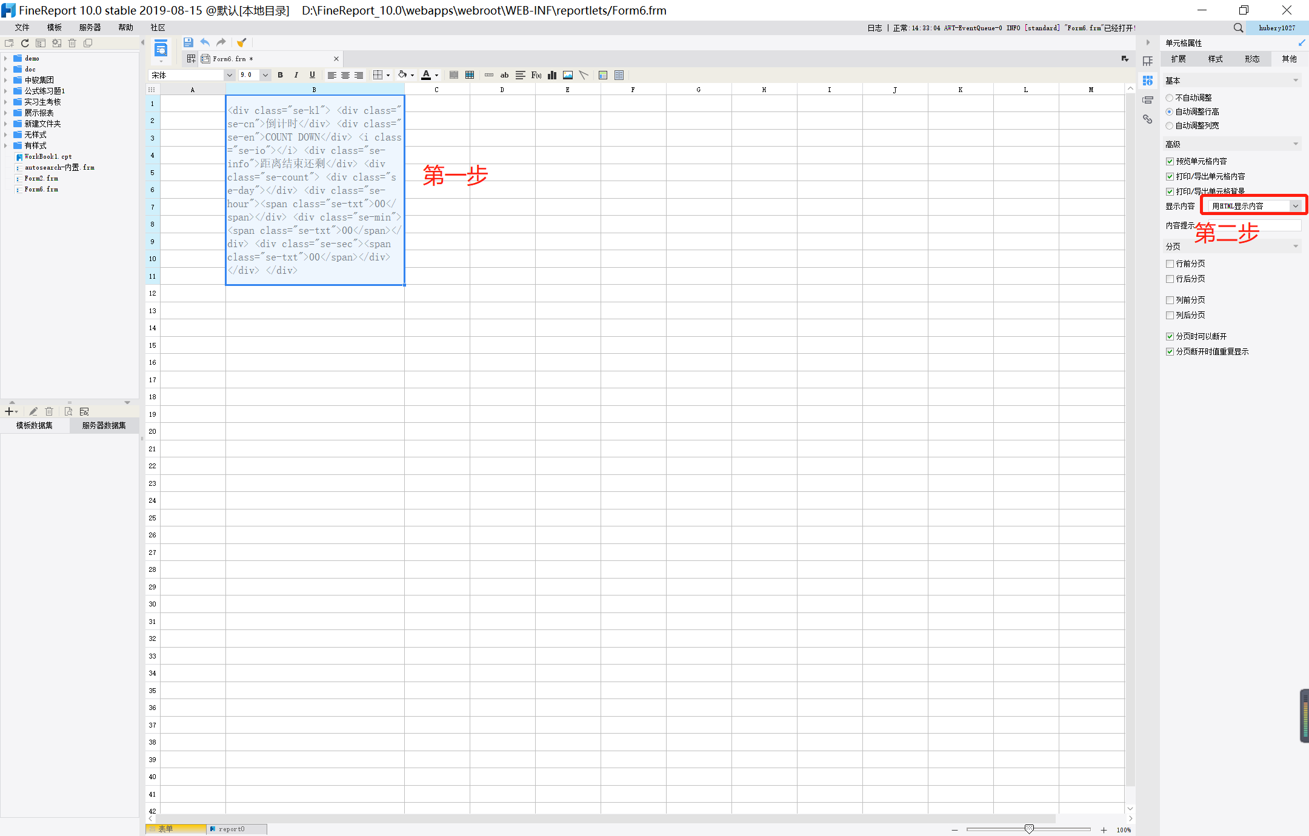
Task: Open the 模板 menu
Action: pyautogui.click(x=55, y=27)
